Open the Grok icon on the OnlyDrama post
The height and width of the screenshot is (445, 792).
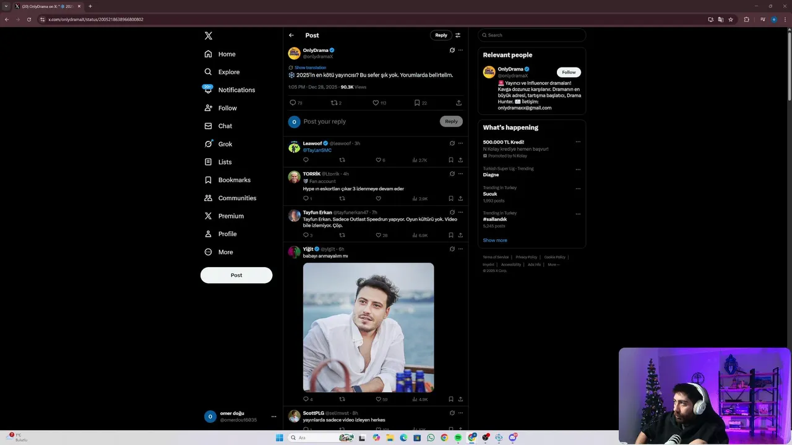click(x=452, y=50)
